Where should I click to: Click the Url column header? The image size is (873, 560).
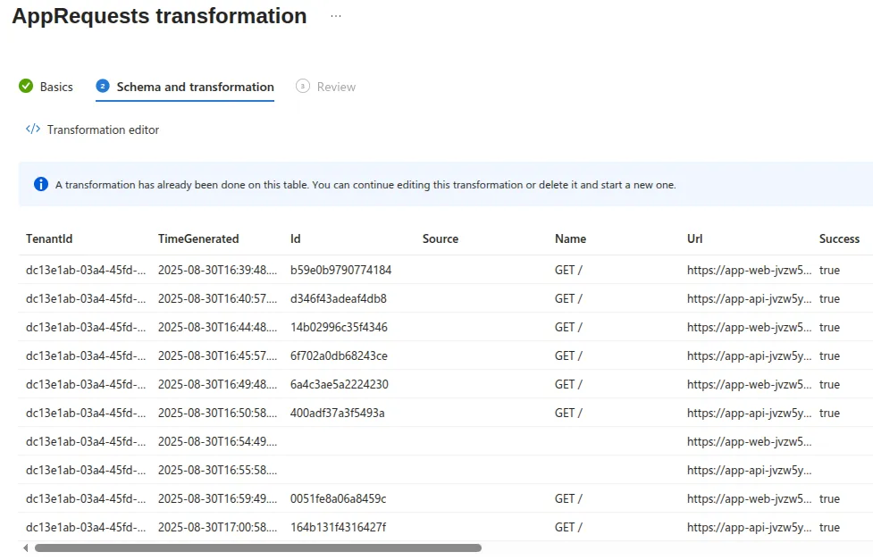point(694,238)
